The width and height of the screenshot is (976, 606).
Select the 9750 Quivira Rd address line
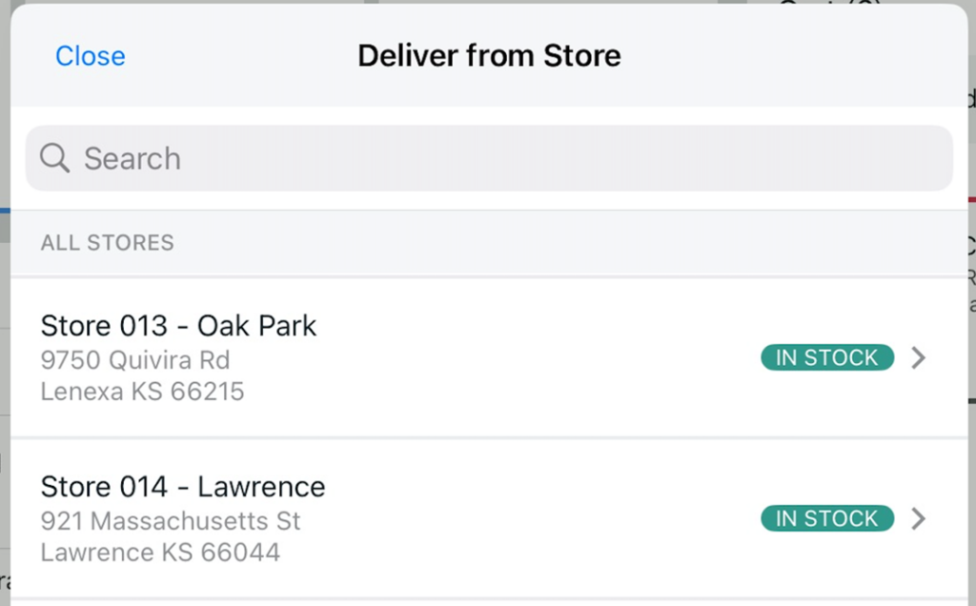click(x=135, y=359)
